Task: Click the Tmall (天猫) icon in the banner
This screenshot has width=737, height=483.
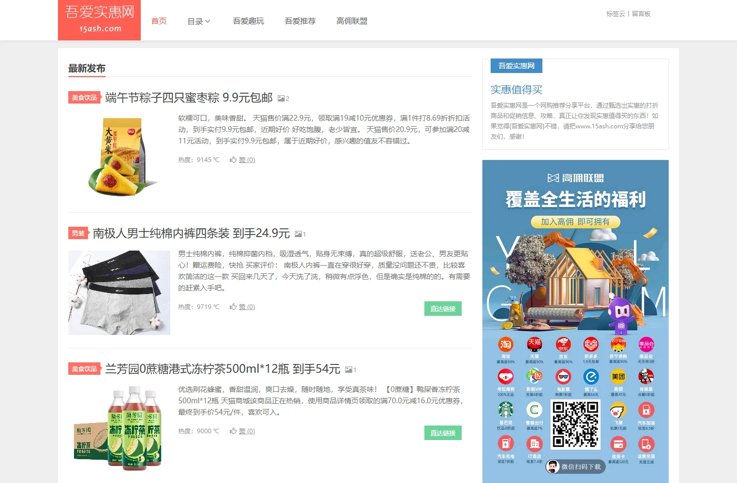Action: coord(534,344)
